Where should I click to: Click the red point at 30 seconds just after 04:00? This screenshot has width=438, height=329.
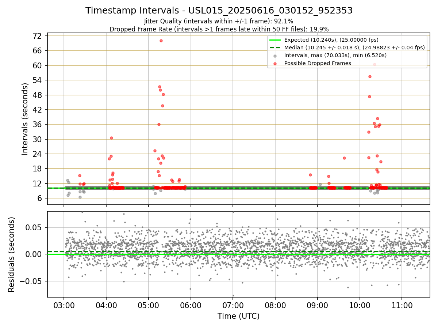111,138
